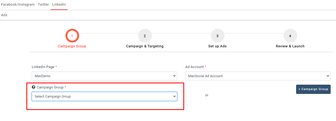Click the Campaign Group help question-mark icon

coord(34,87)
